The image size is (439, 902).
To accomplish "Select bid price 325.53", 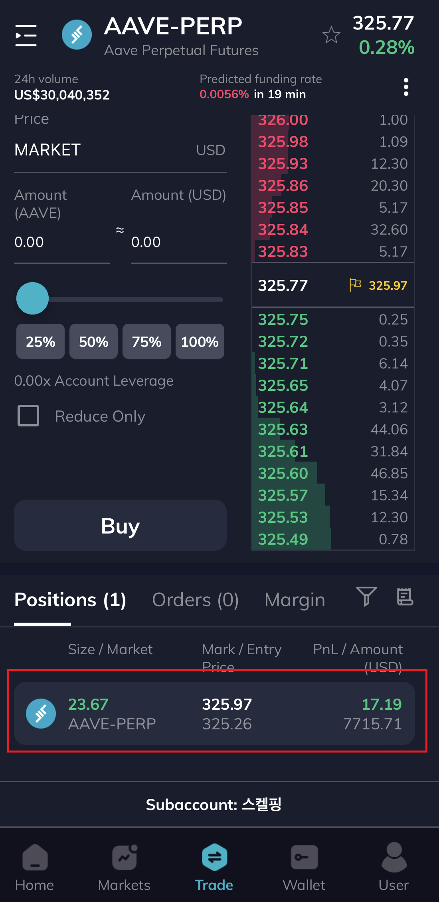I will [x=283, y=518].
